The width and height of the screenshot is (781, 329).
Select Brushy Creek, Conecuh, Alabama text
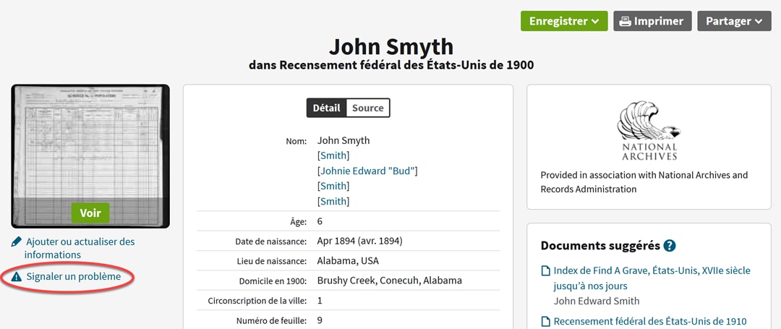[390, 281]
